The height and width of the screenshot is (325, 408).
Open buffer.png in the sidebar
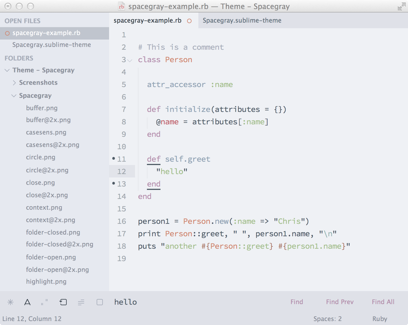(42, 108)
